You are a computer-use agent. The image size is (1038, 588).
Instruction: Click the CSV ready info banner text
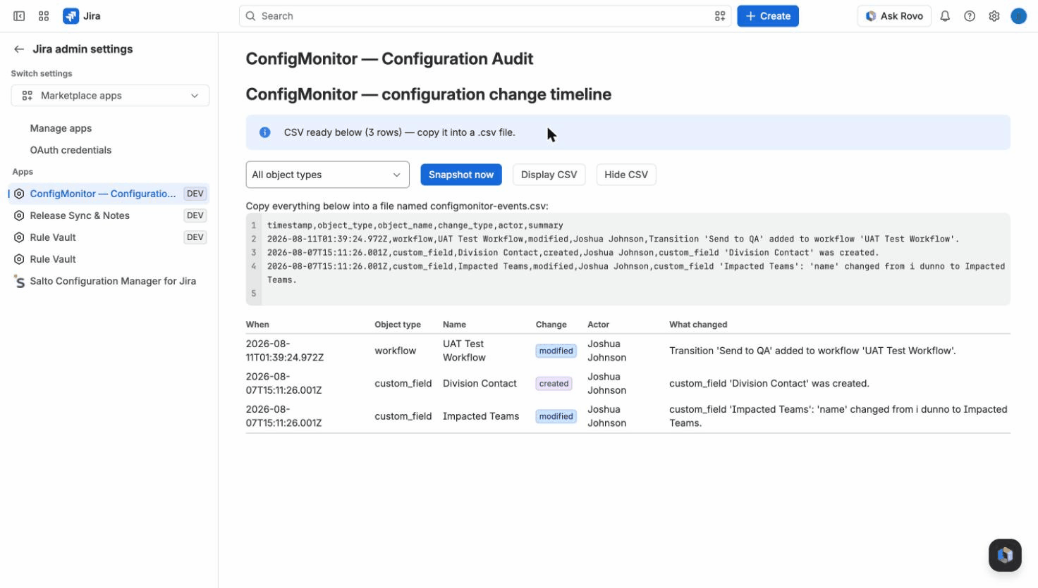pyautogui.click(x=400, y=132)
